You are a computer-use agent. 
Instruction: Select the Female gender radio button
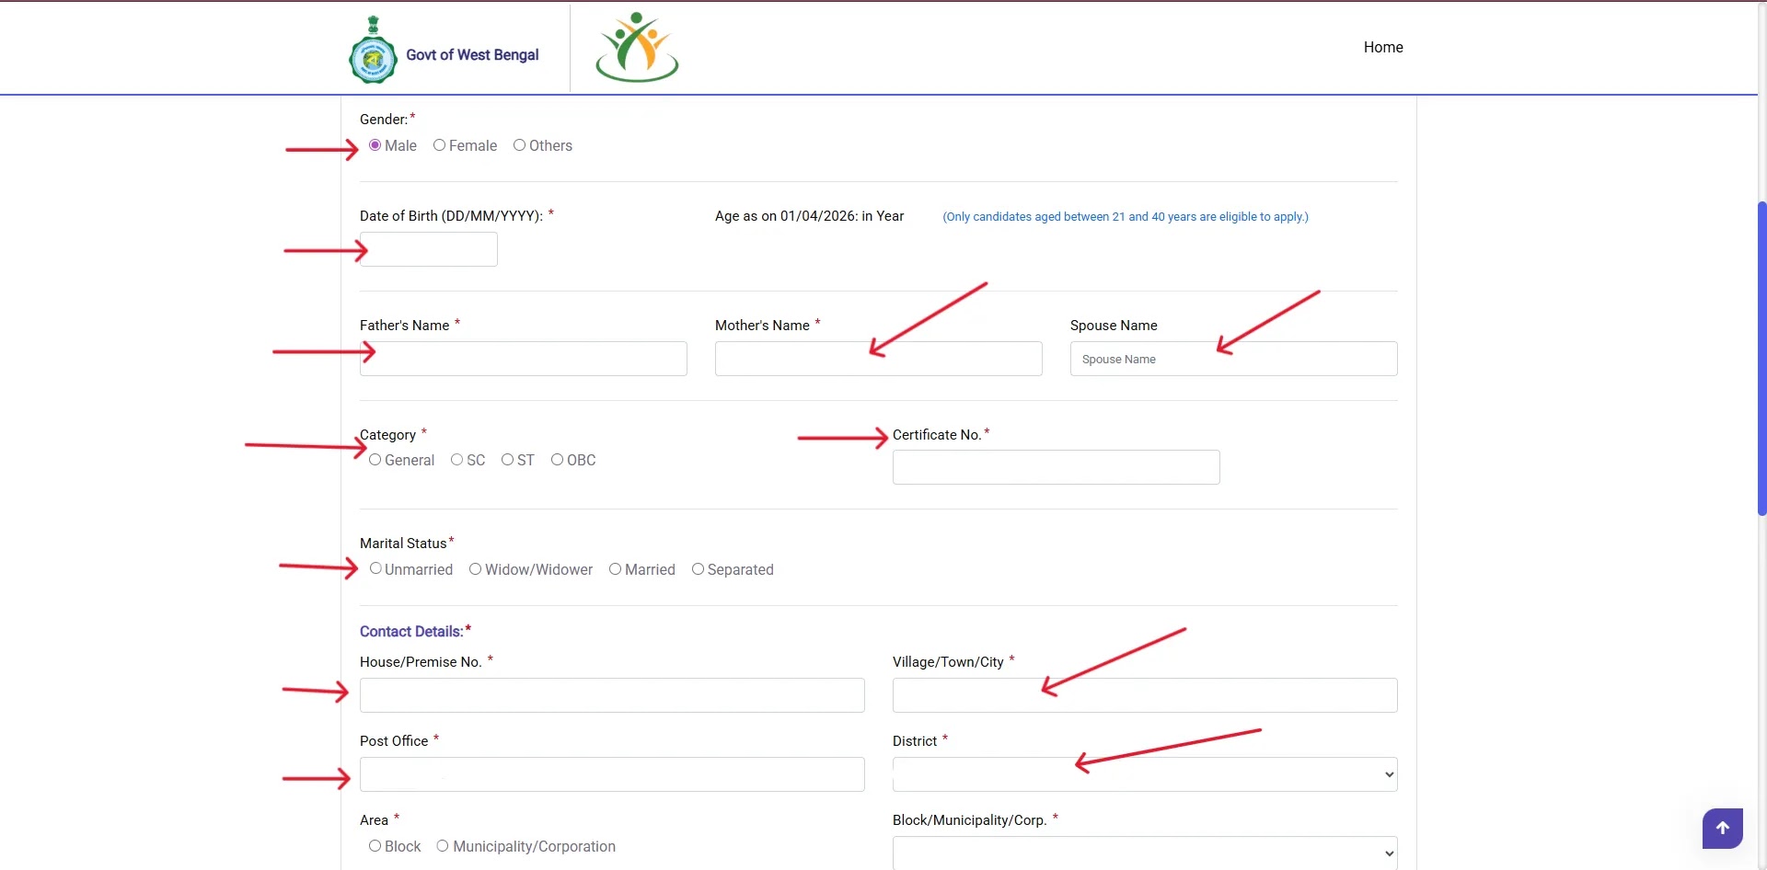pos(440,145)
